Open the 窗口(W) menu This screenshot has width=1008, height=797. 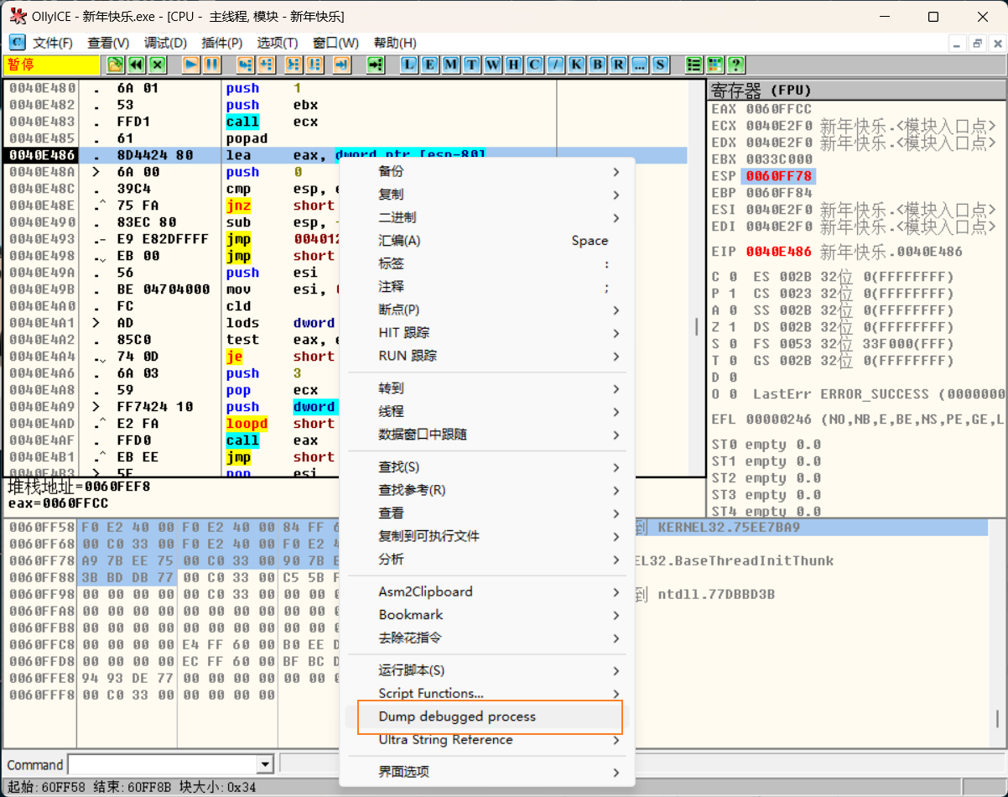335,43
